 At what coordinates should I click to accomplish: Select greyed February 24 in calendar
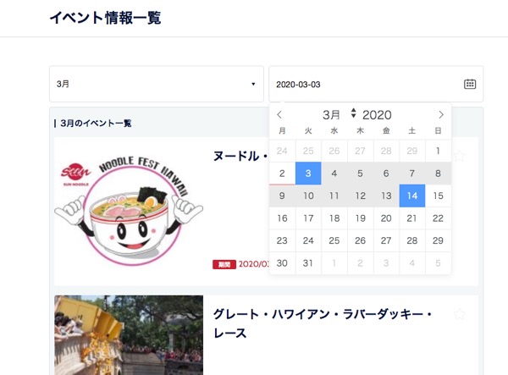tap(282, 151)
